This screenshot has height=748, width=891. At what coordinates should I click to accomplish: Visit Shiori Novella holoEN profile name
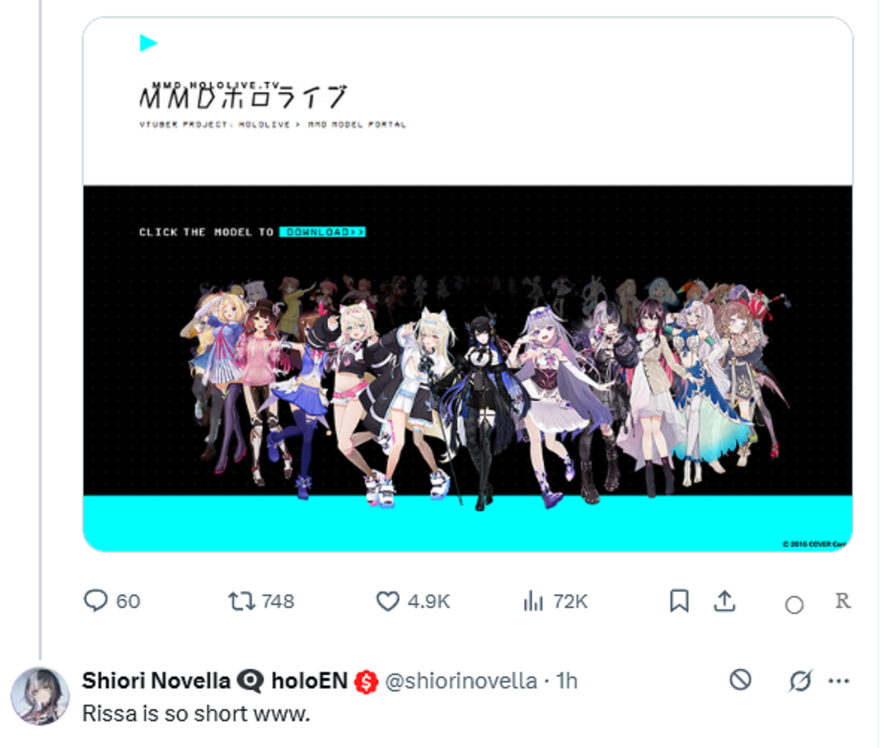pos(215,680)
